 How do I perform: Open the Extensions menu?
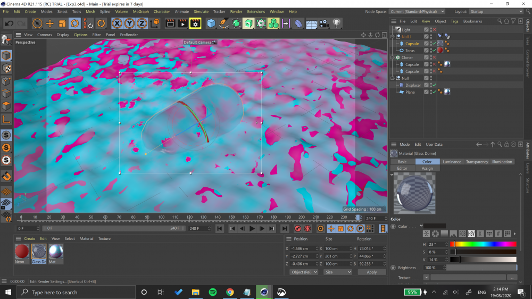(x=256, y=12)
